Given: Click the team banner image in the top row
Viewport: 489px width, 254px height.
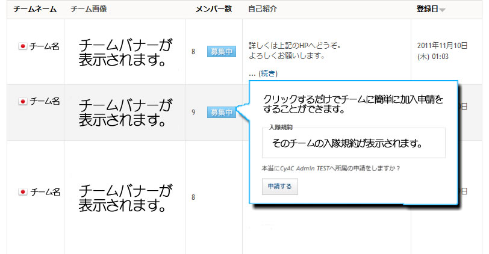Looking at the screenshot, I should click(x=125, y=52).
